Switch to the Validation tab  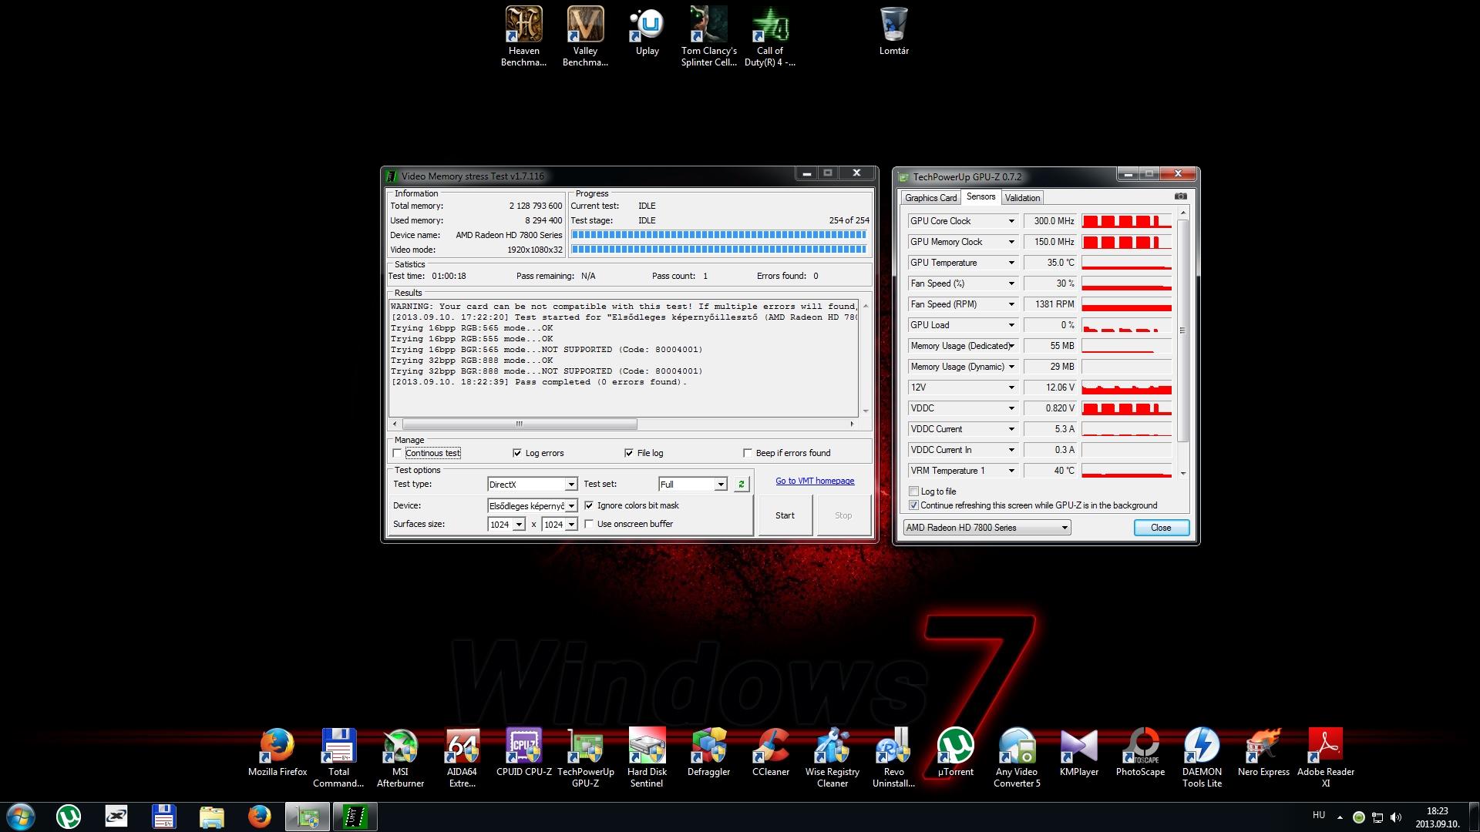1022,198
